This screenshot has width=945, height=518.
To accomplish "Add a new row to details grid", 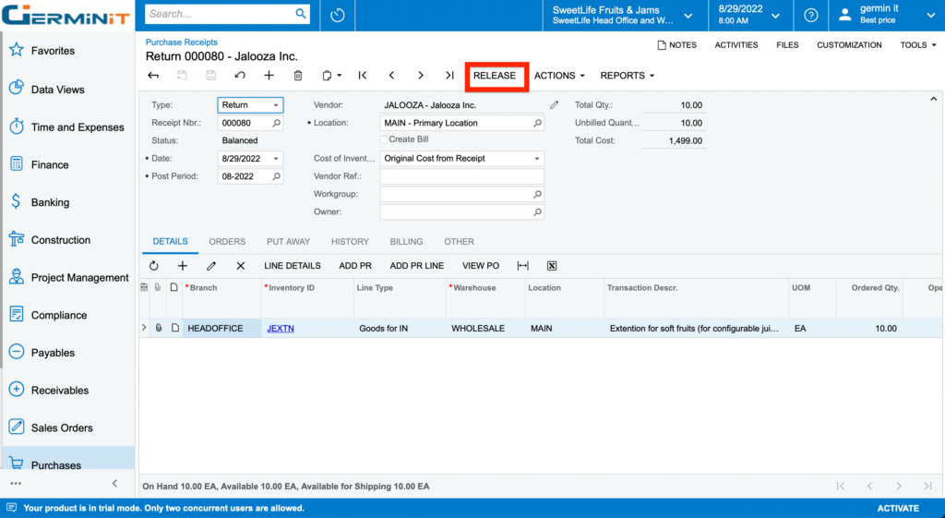I will coord(183,266).
